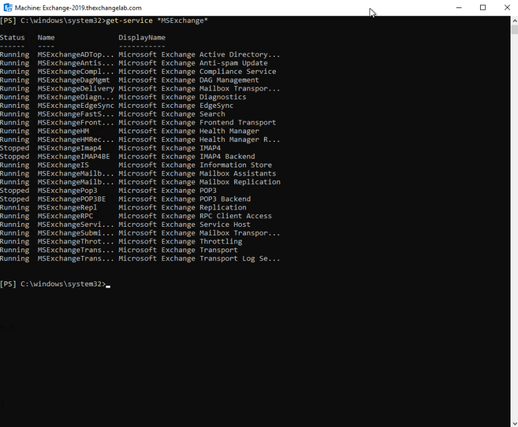Select the 'MSExchangeDiagn...' service name

pos(76,97)
